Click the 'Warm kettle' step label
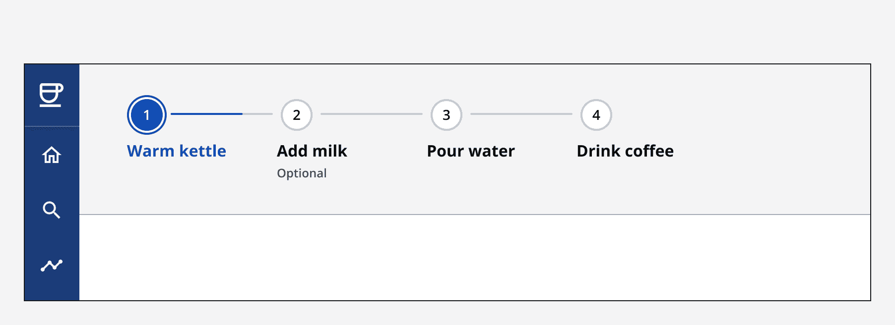This screenshot has height=325, width=895. 177,151
